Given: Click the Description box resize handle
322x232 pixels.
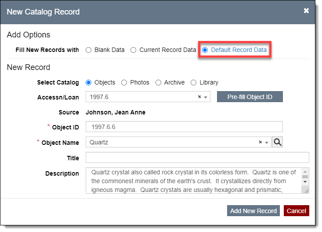Looking at the screenshot, I should pos(306,190).
